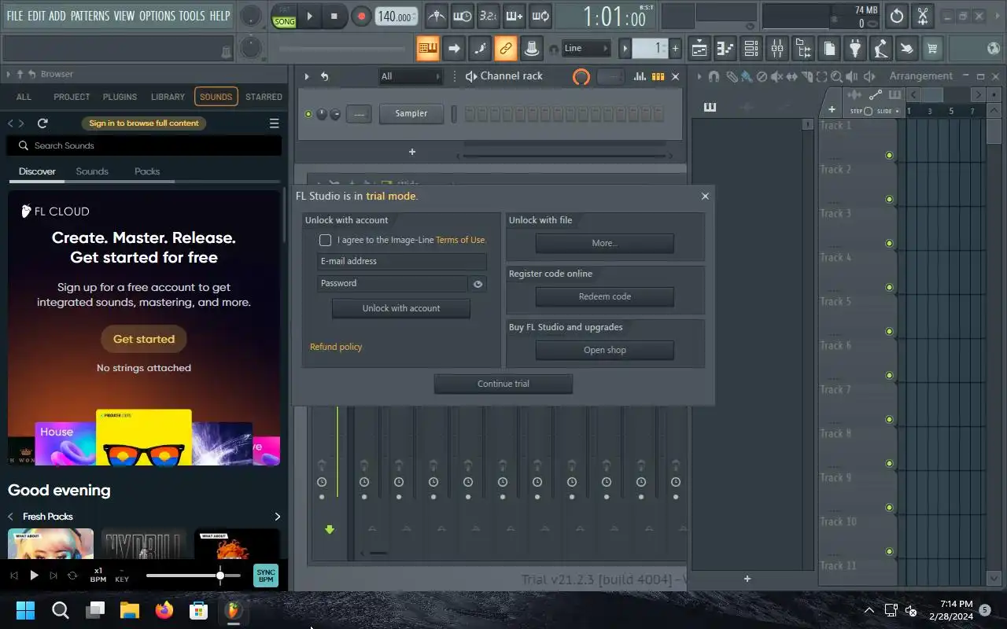Viewport: 1007px width, 629px height.
Task: Open the View mixer icon
Action: point(777,49)
